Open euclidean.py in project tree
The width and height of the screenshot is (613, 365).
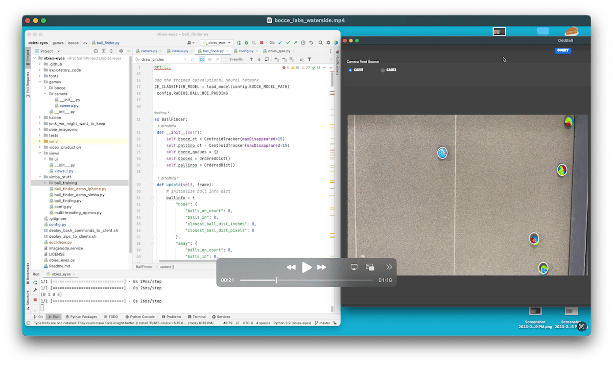pos(60,242)
